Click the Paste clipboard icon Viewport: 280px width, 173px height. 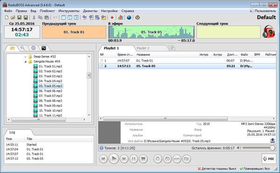pyautogui.click(x=47, y=17)
